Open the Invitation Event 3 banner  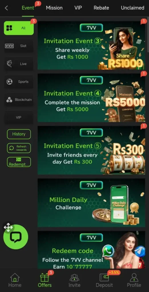coord(91,45)
